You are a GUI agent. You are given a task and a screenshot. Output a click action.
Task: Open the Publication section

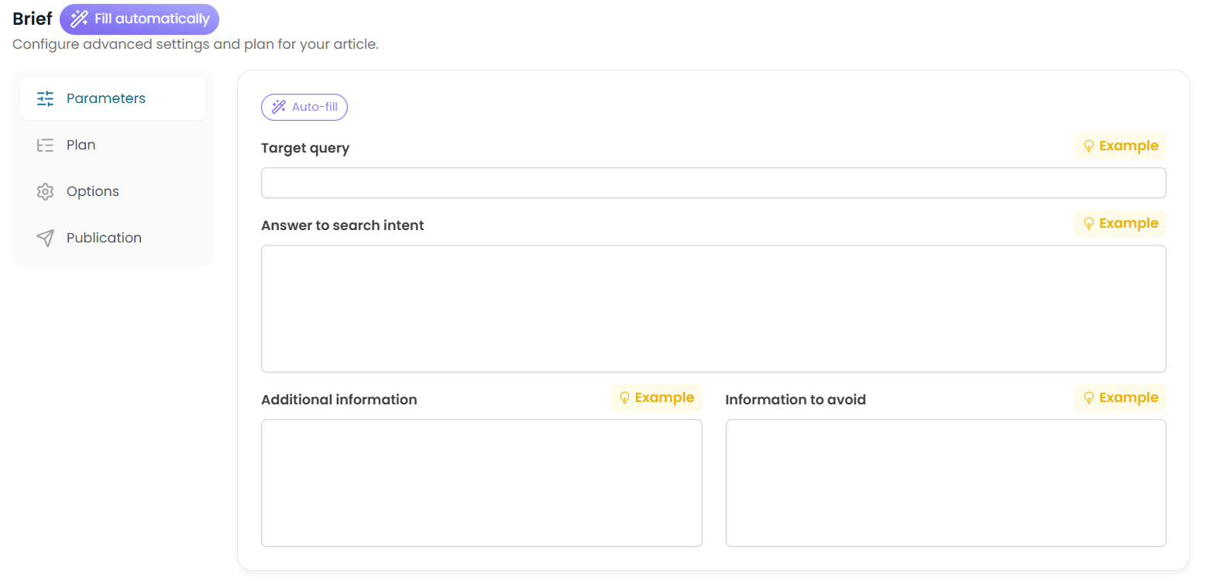104,237
